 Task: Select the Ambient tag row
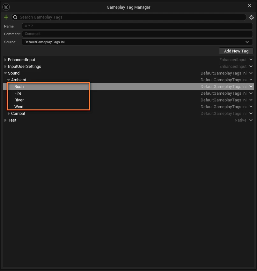(128, 80)
